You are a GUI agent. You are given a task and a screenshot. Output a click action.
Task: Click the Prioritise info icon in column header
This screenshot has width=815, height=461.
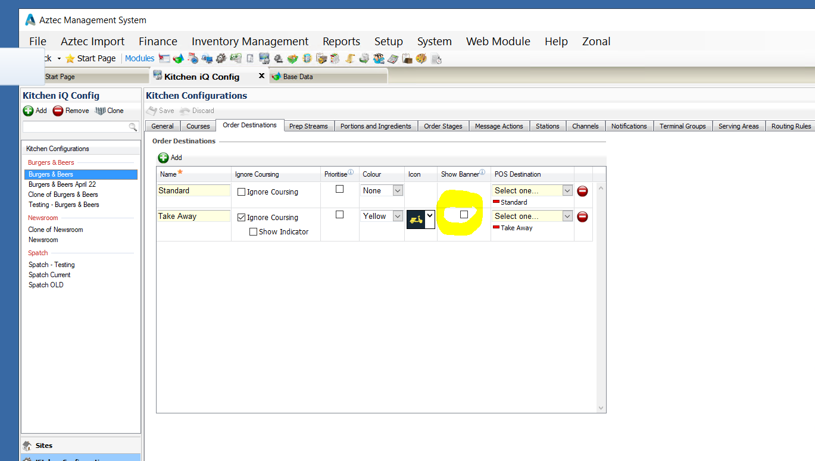tap(351, 173)
